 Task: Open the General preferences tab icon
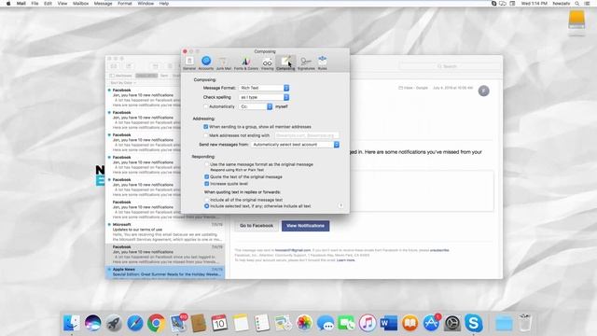pyautogui.click(x=189, y=63)
